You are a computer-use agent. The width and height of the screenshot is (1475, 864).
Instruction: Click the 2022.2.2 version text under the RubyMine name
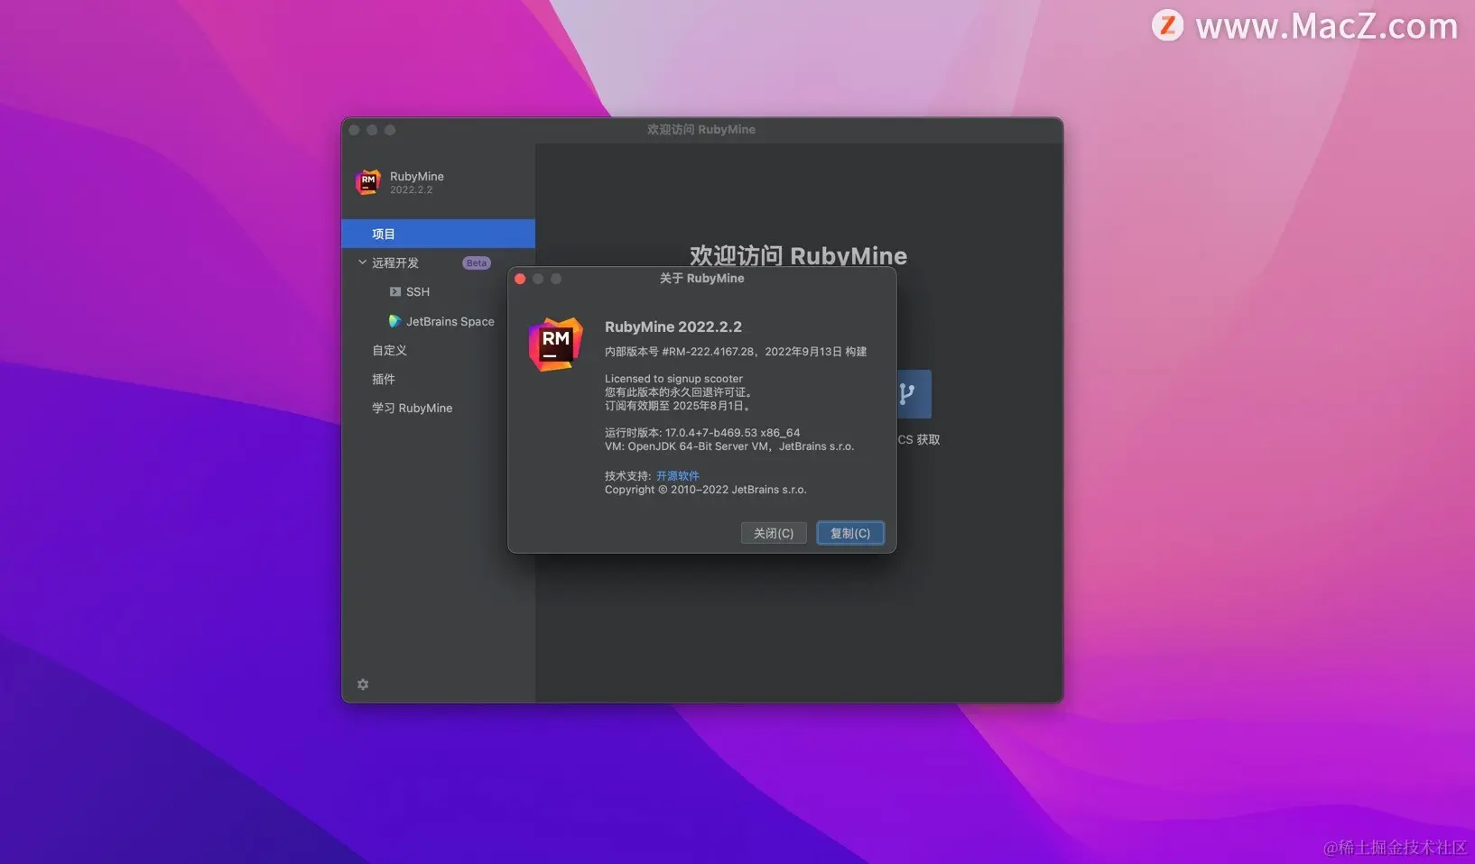[411, 189]
